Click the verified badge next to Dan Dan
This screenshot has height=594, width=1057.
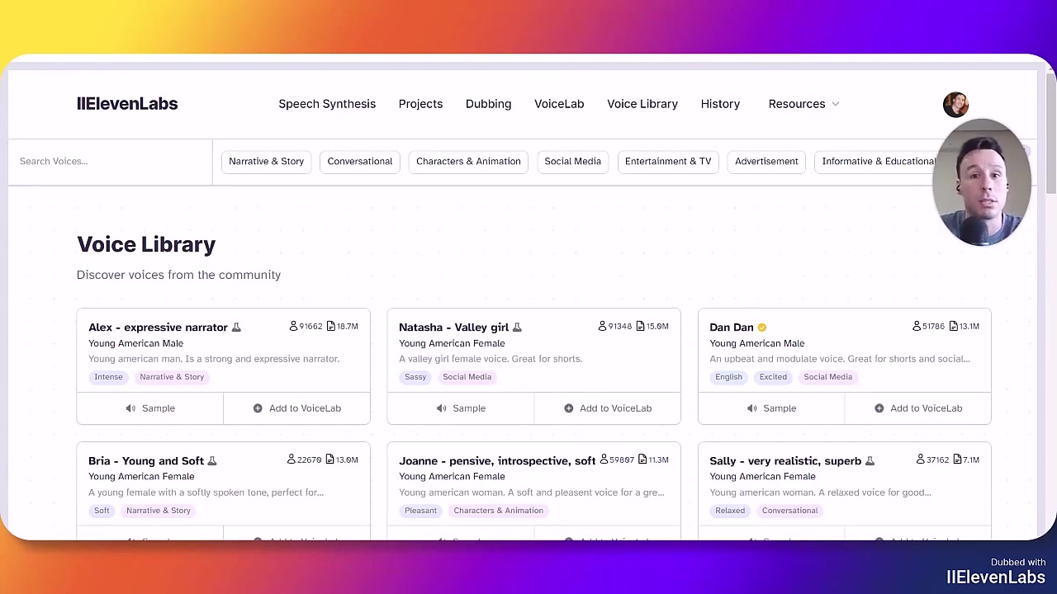pyautogui.click(x=762, y=328)
